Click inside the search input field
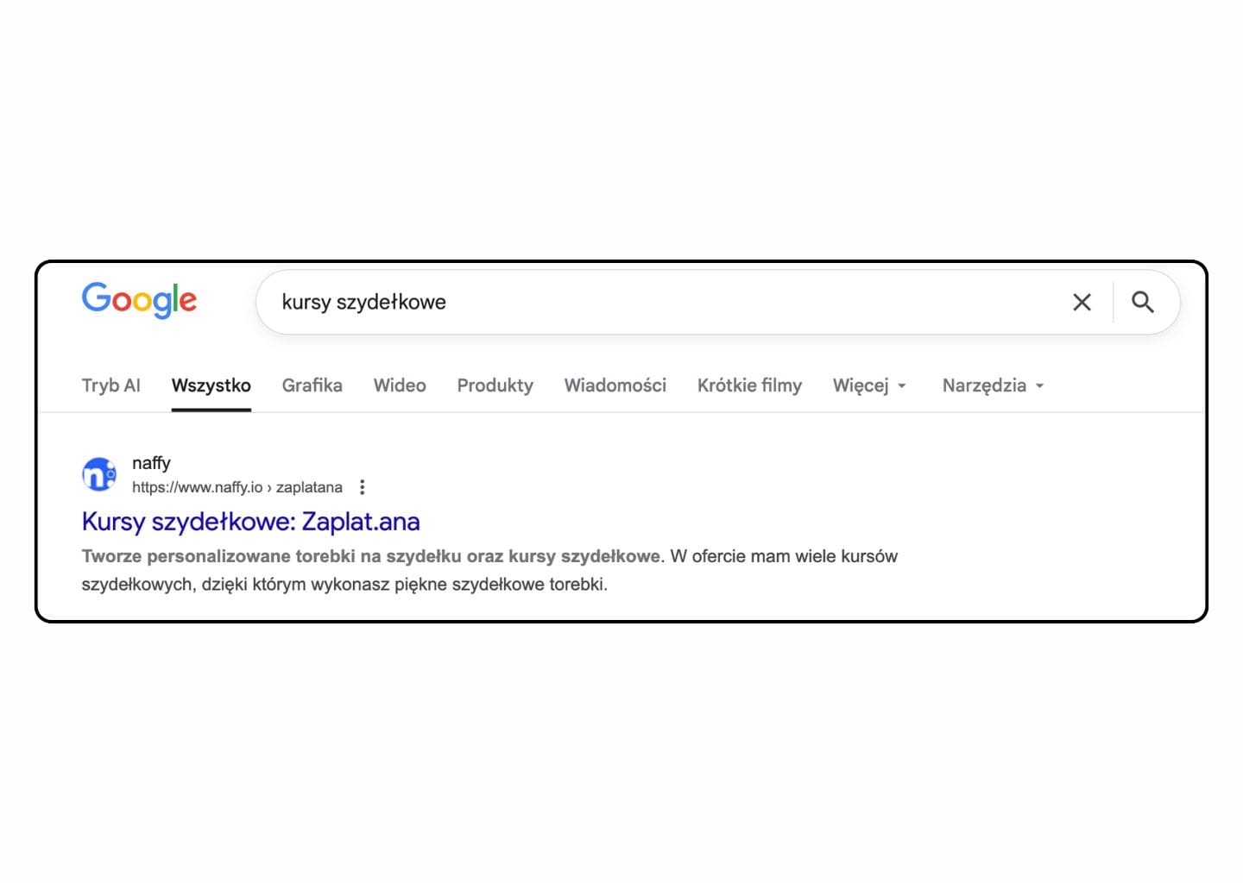 click(604, 302)
